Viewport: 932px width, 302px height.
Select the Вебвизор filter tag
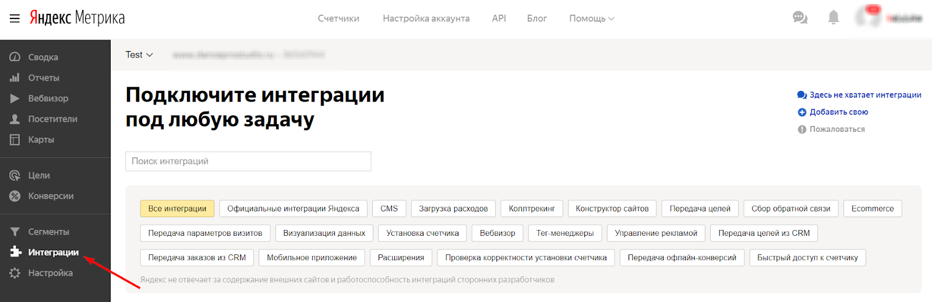tap(497, 233)
